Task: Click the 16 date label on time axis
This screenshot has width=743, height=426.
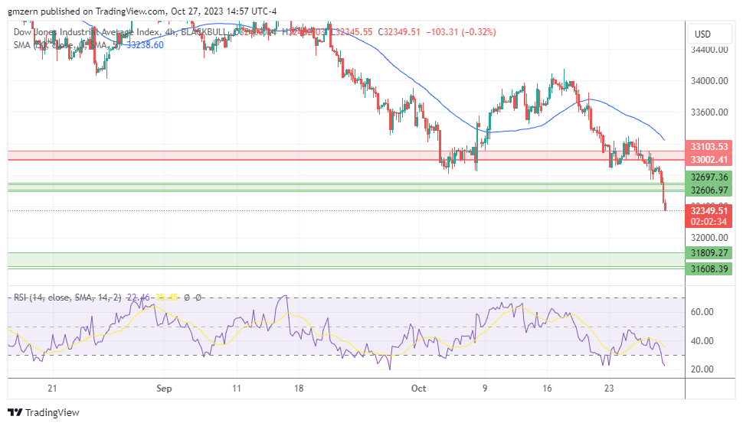Action: tap(547, 388)
